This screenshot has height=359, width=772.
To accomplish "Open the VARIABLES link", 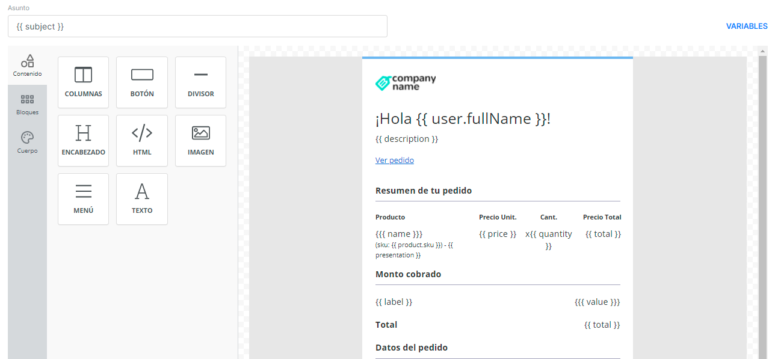I will tap(746, 26).
